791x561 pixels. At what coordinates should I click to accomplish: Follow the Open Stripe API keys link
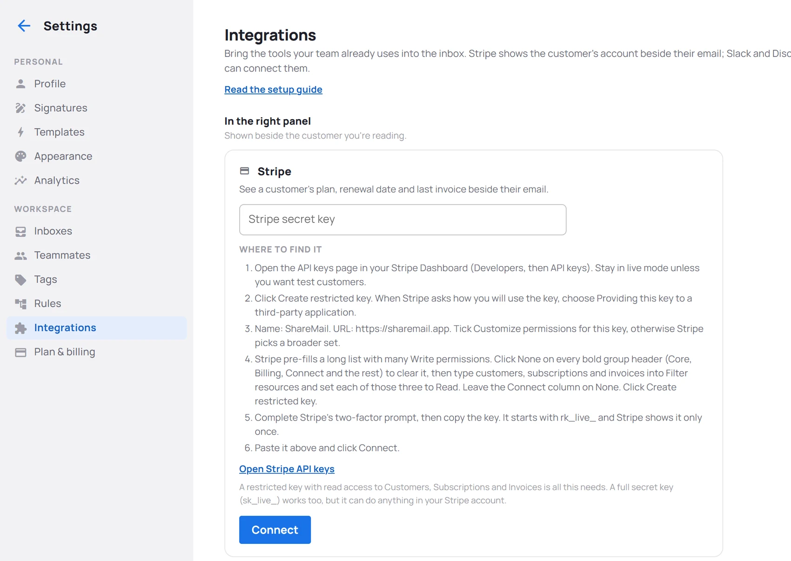287,469
